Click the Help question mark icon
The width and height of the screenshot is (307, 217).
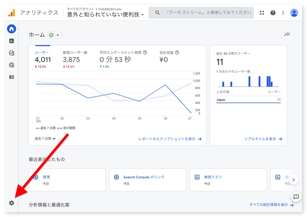coord(273,13)
